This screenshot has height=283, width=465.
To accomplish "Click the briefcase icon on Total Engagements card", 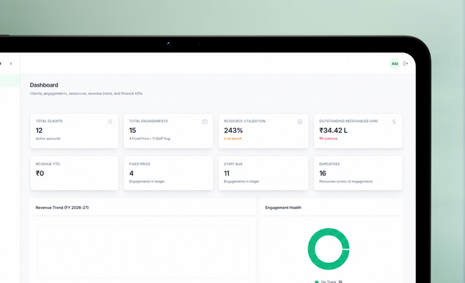I will click(x=204, y=122).
